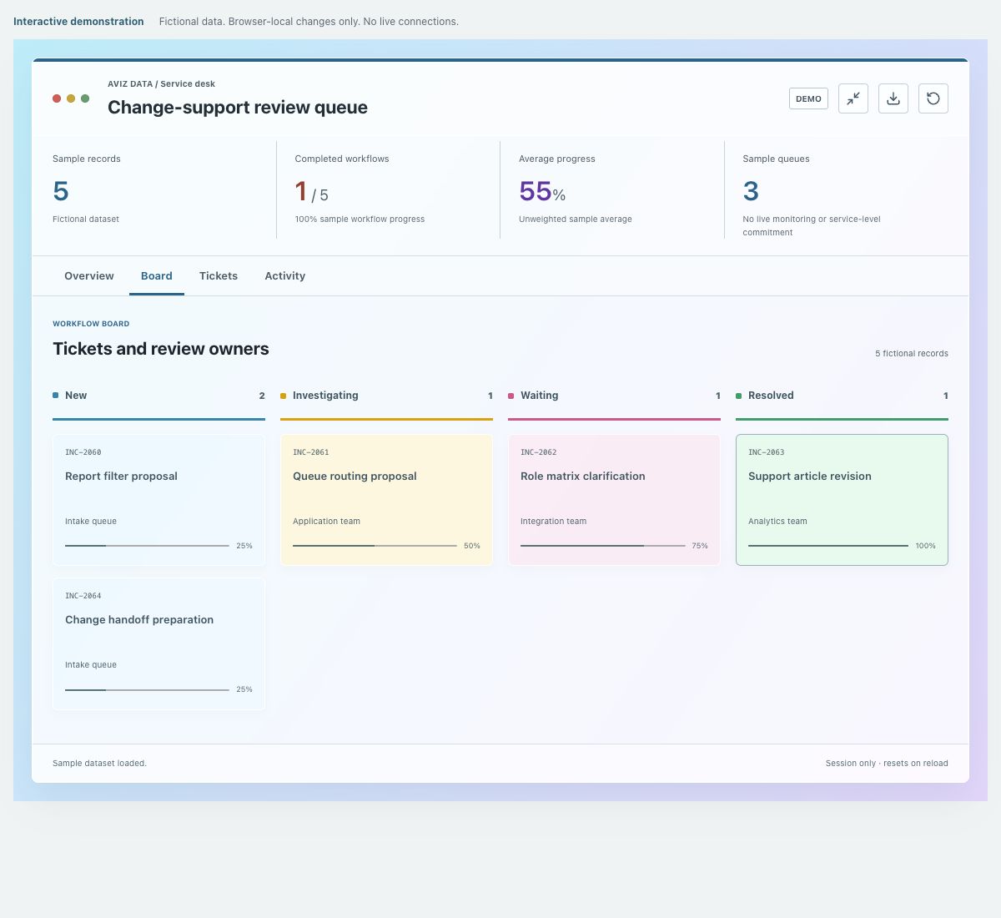1001x918 pixels.
Task: Click the Completed workflows 1 / 5 value
Action: pyautogui.click(x=311, y=192)
